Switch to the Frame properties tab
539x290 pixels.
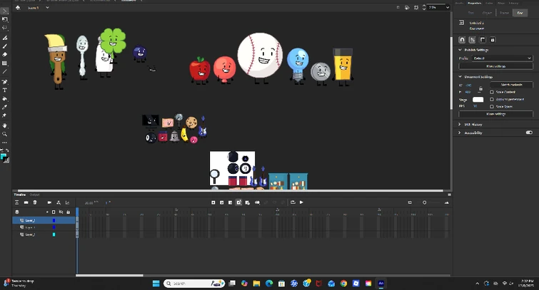(x=504, y=13)
